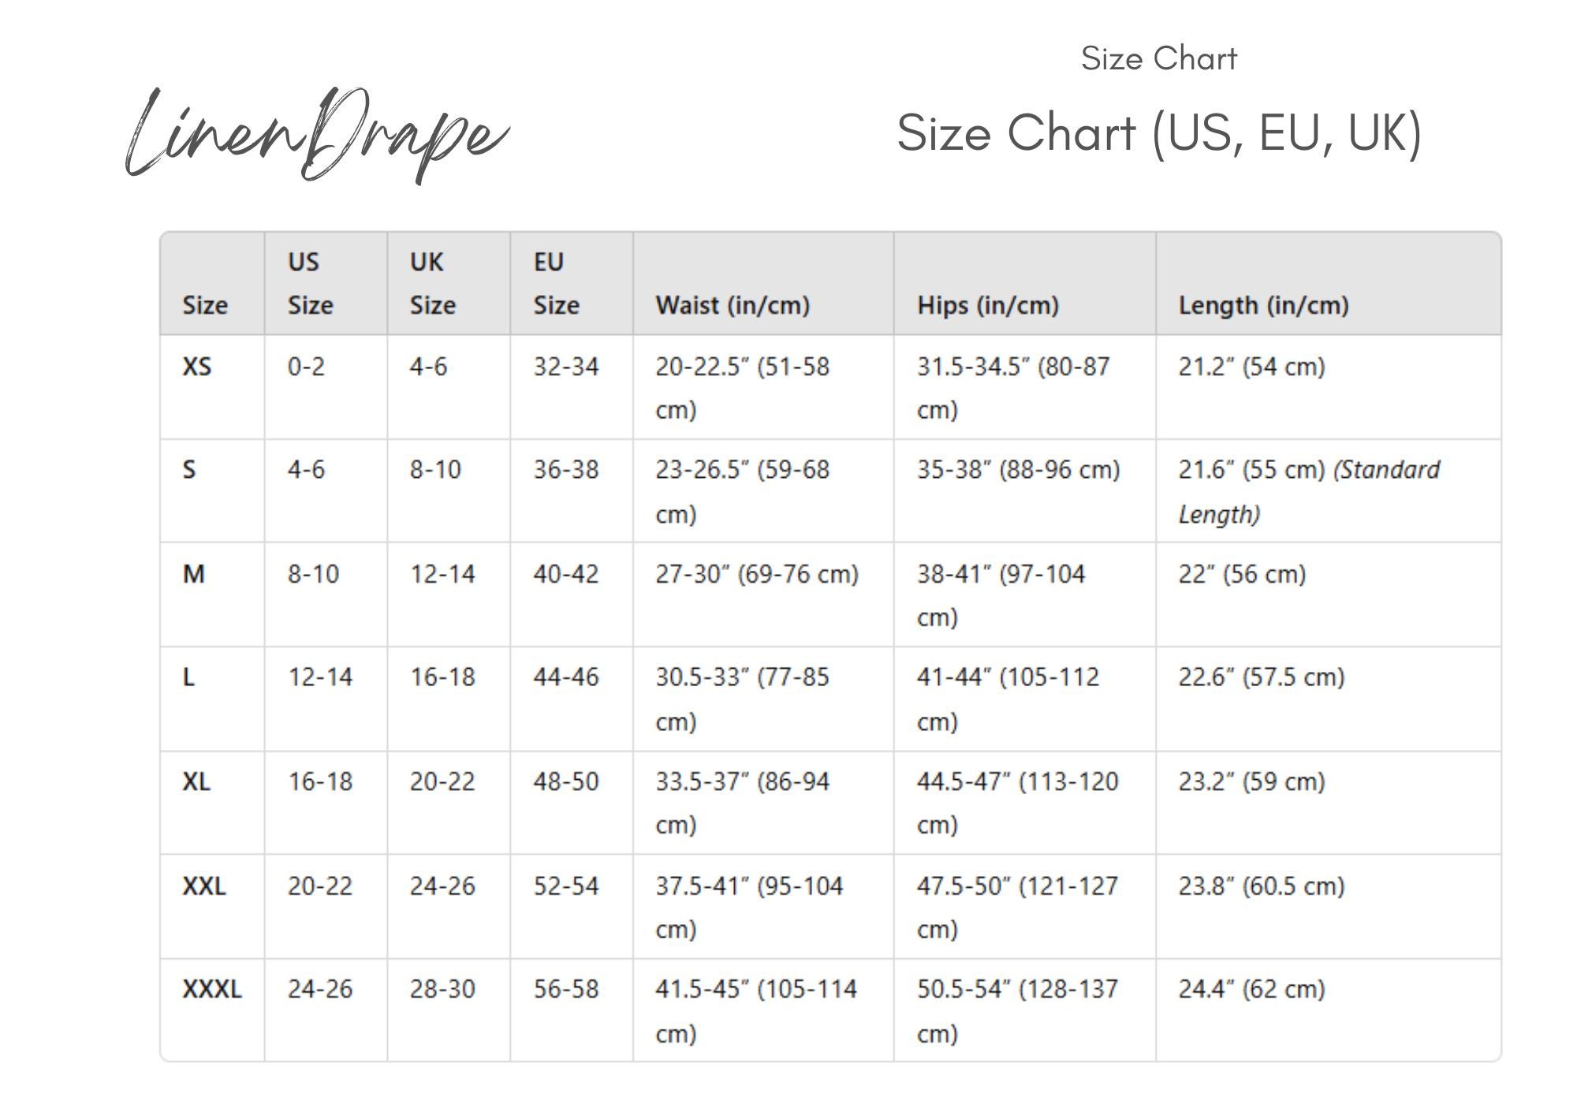Click the 'Waist (in/cm)' column header

(x=733, y=305)
